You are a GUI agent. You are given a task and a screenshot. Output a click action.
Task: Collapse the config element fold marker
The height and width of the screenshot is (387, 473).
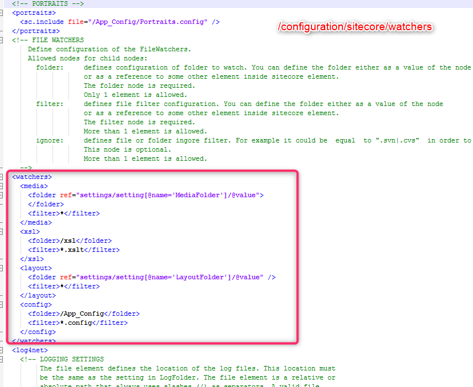[3, 304]
